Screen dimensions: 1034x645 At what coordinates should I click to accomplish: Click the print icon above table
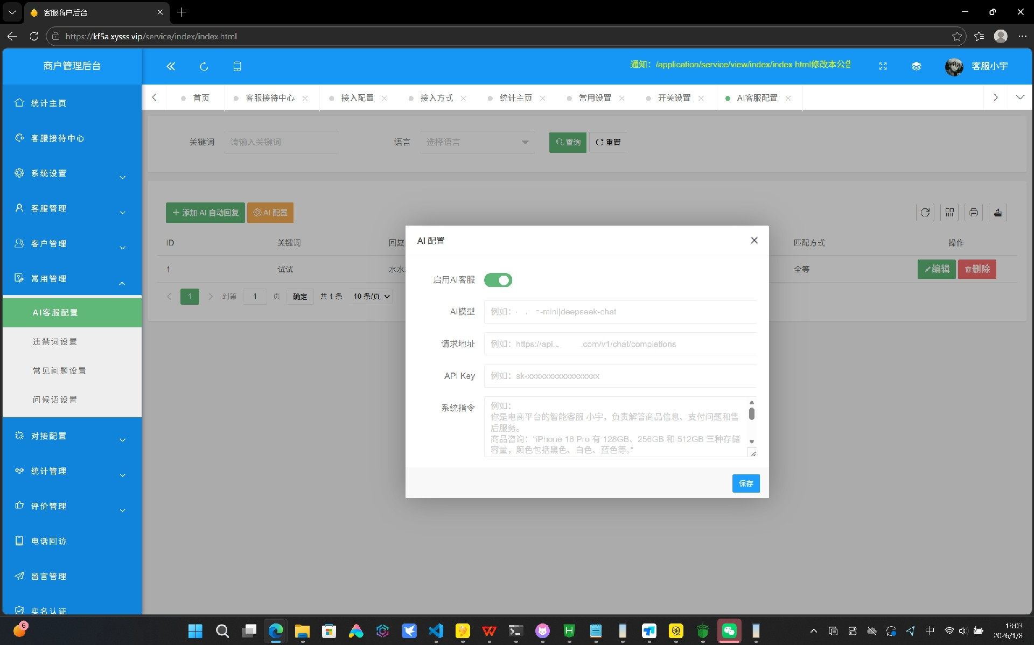tap(973, 212)
